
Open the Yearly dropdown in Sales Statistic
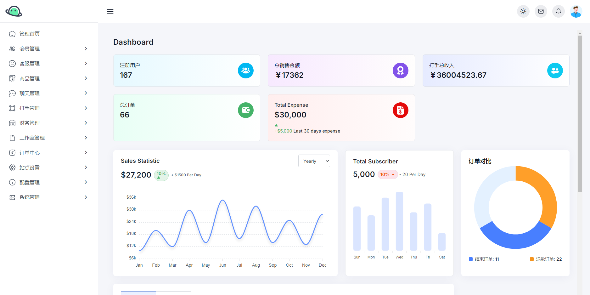click(314, 161)
